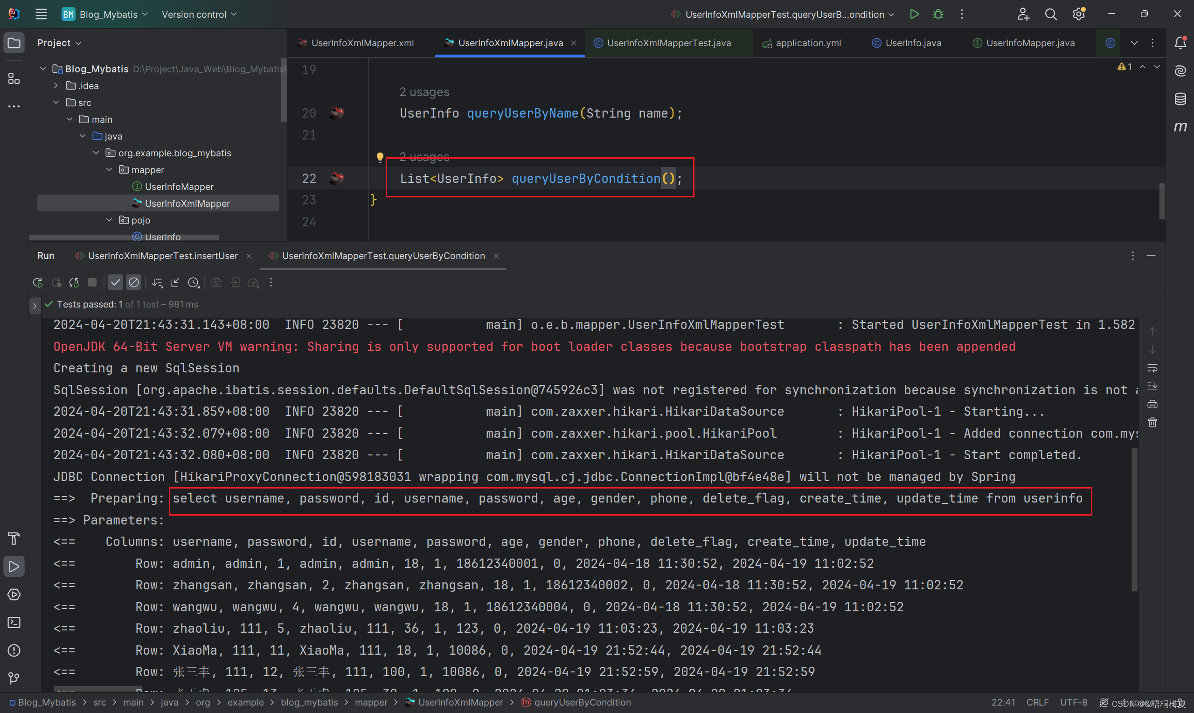The image size is (1194, 713).
Task: Open the Notifications bell panel
Action: point(1180,43)
